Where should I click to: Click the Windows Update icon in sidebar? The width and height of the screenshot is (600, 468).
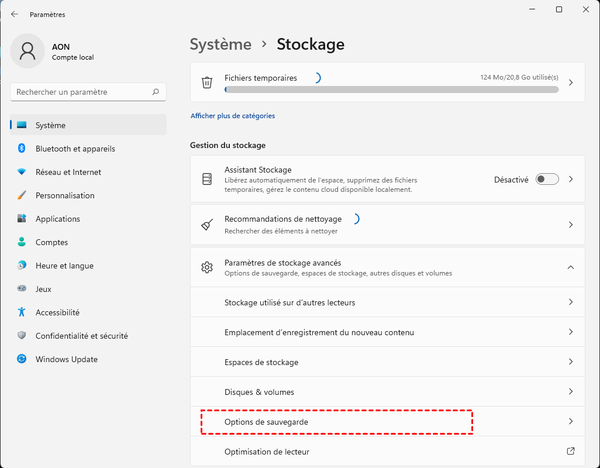(22, 359)
